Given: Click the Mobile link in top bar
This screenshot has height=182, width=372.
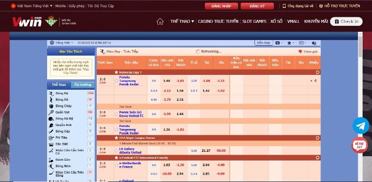Looking at the screenshot, I should pos(61,6).
